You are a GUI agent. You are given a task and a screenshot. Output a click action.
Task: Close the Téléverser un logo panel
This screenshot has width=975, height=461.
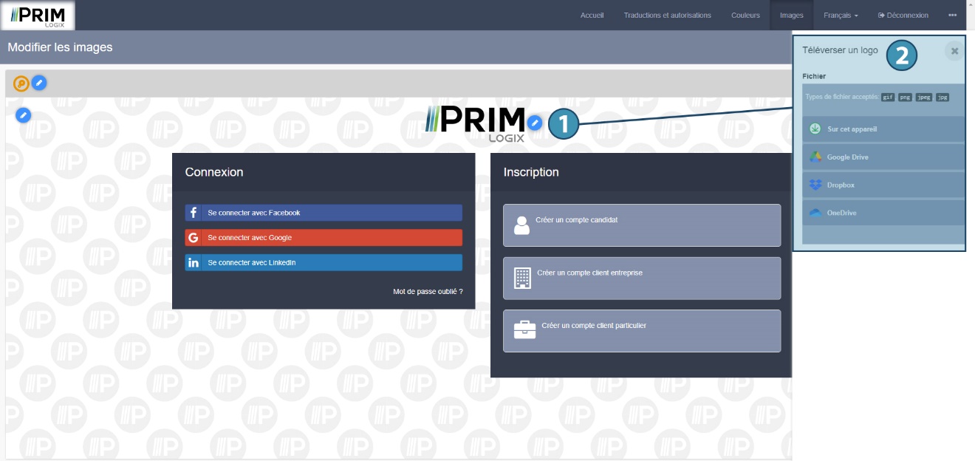[954, 51]
